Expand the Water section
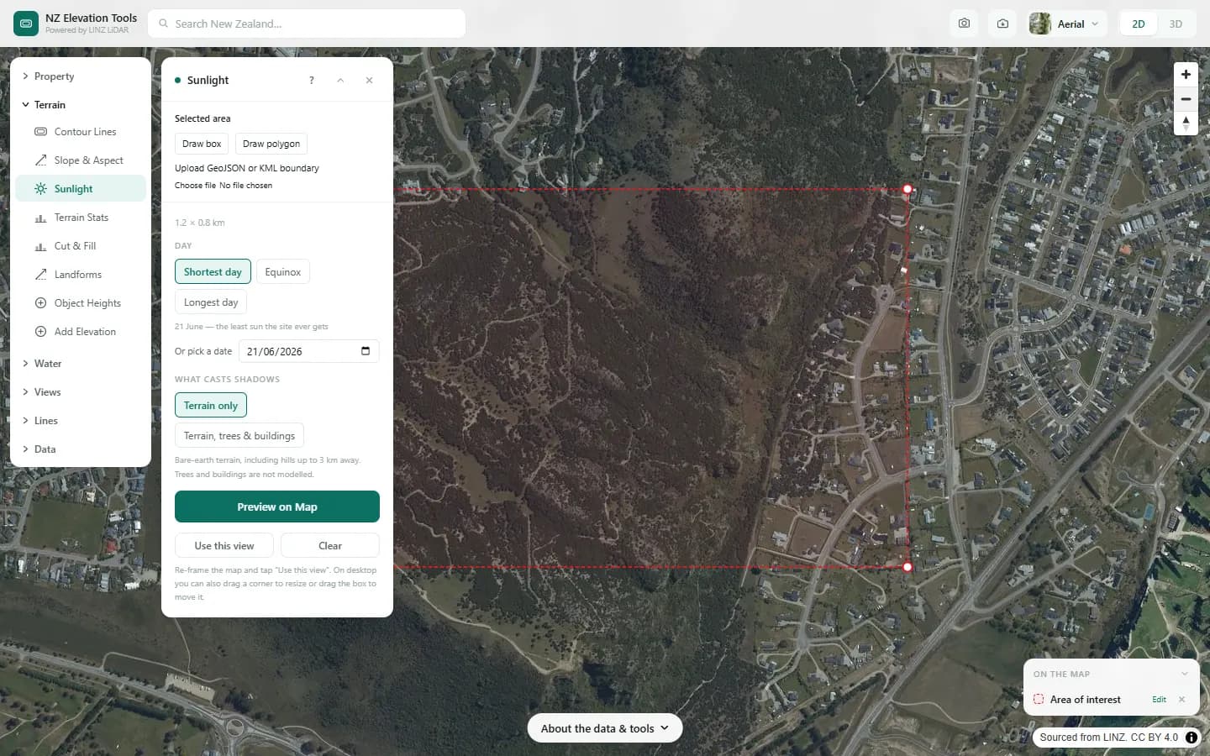This screenshot has width=1210, height=756. point(81,364)
